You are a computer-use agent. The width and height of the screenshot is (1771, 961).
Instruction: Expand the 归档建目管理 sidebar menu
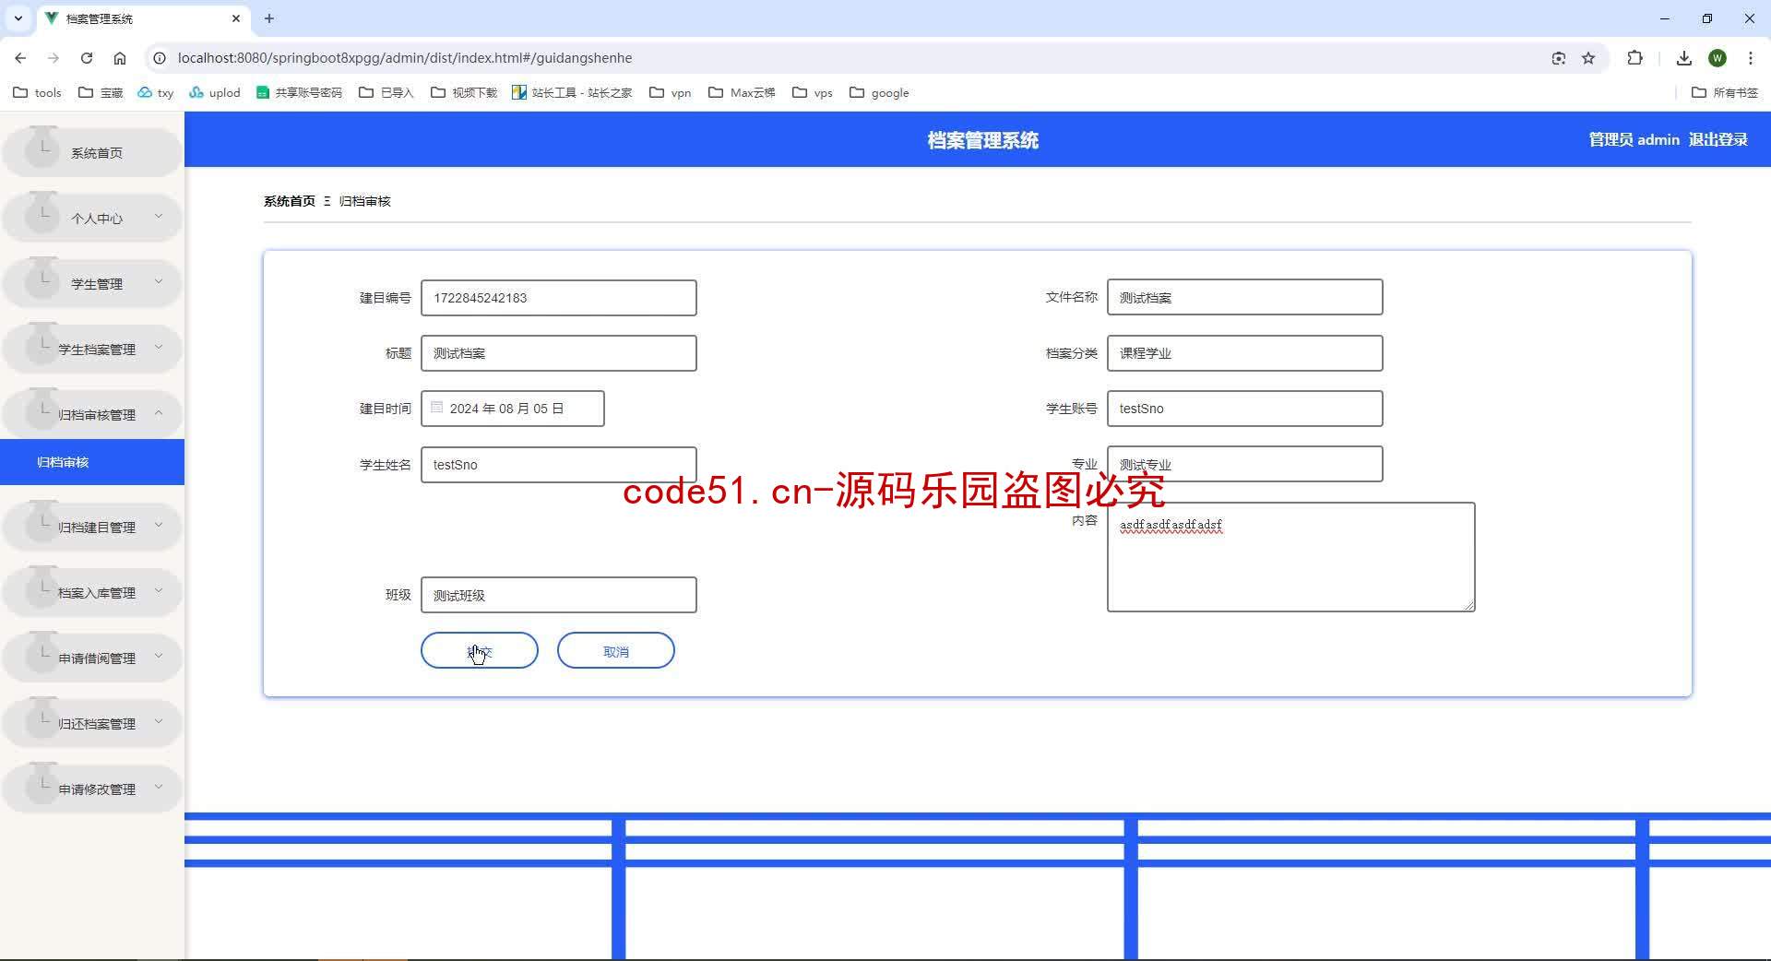92,528
